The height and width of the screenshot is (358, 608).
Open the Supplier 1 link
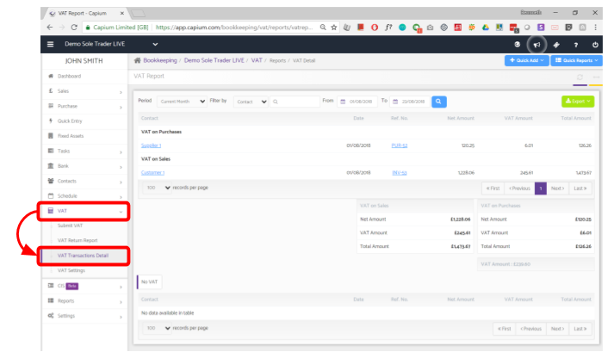pyautogui.click(x=151, y=145)
